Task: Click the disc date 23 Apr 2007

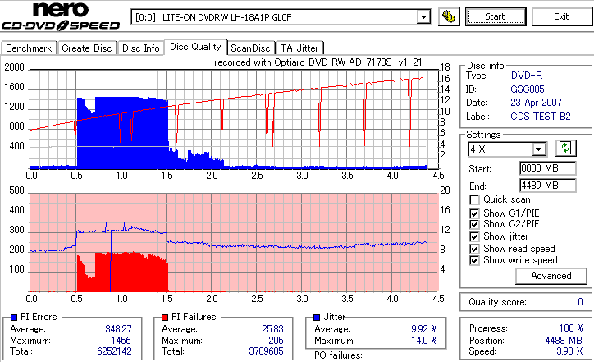Action: (536, 103)
